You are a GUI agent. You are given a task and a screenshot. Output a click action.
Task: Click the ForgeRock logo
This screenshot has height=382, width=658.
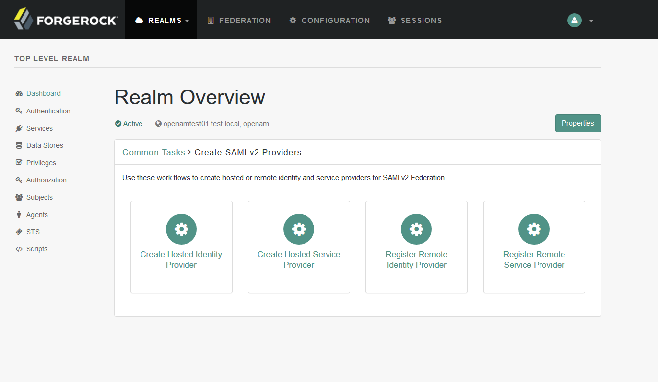[66, 20]
